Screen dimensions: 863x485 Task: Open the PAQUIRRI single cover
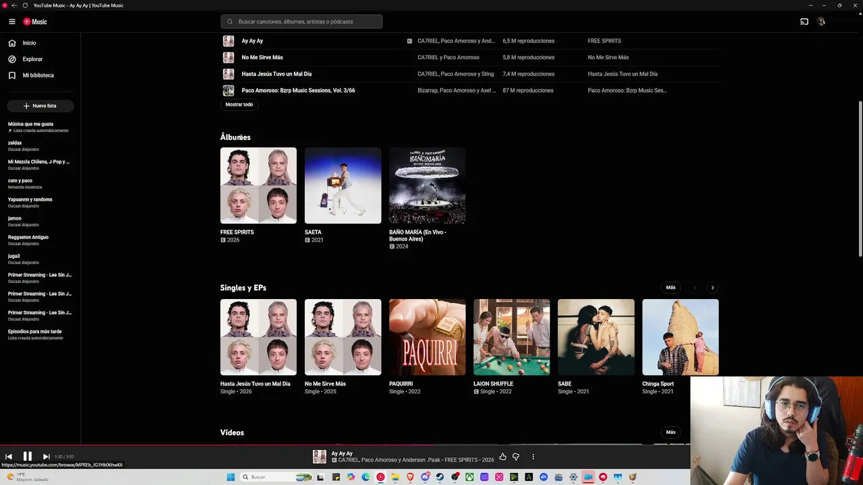pyautogui.click(x=427, y=337)
